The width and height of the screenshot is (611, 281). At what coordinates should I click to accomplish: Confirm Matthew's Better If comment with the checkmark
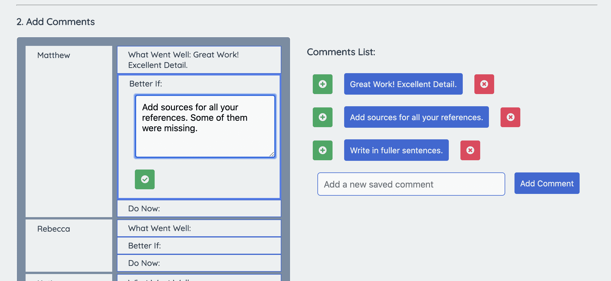coord(144,179)
